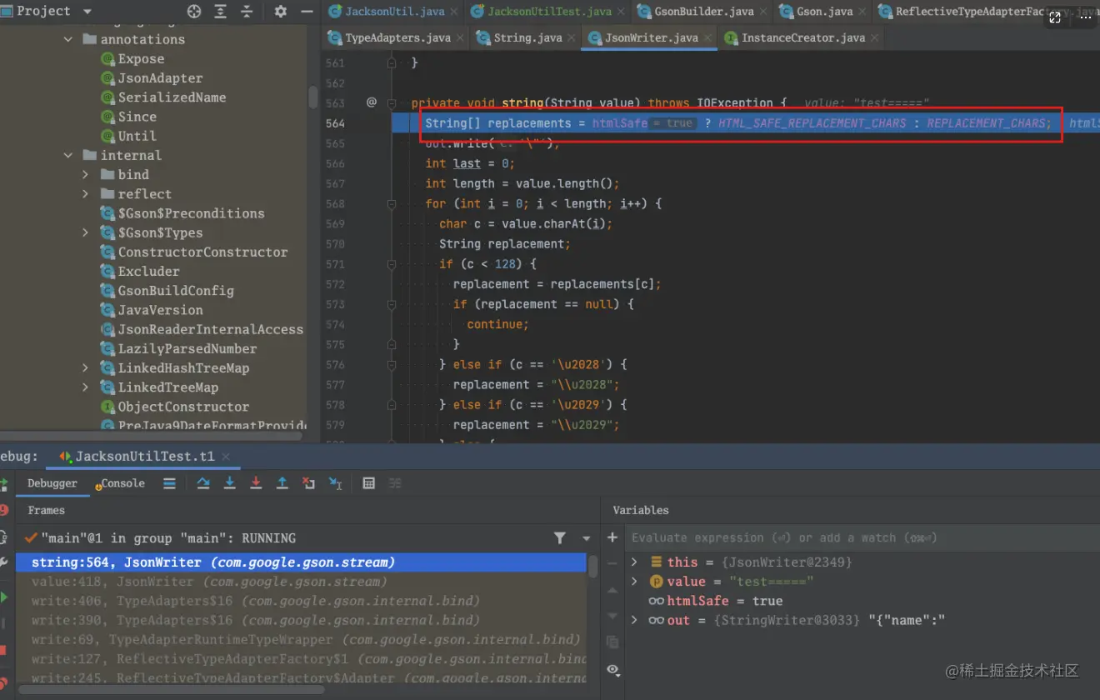The image size is (1100, 700).
Task: Close the JsonWriter.java tab
Action: (x=707, y=38)
